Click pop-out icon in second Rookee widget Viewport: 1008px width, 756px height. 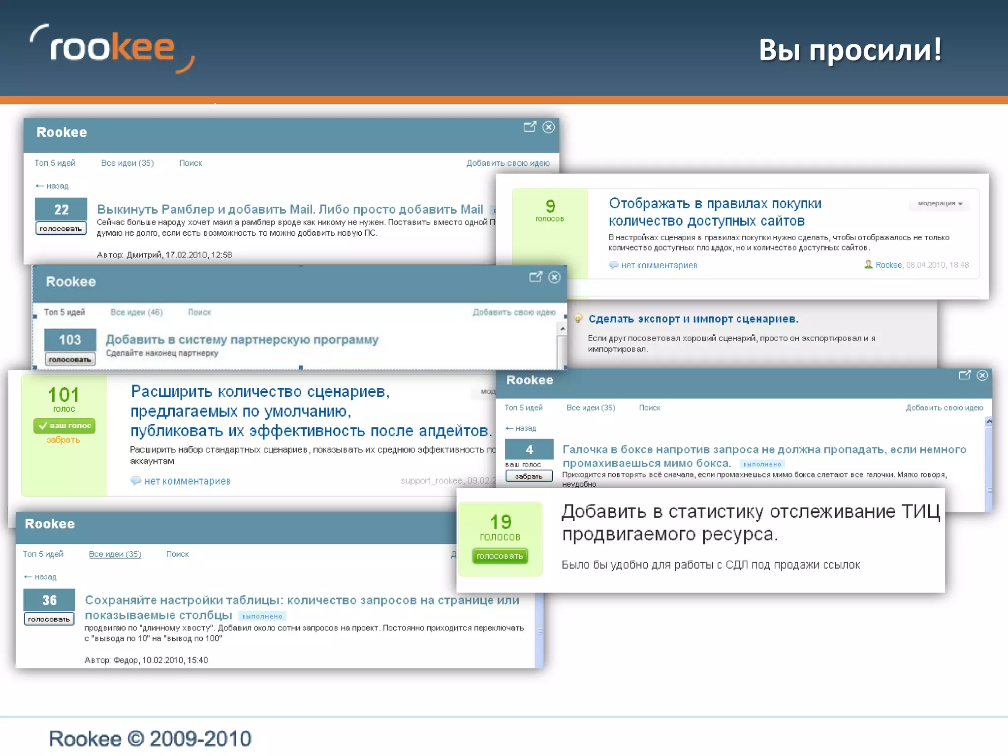point(535,277)
